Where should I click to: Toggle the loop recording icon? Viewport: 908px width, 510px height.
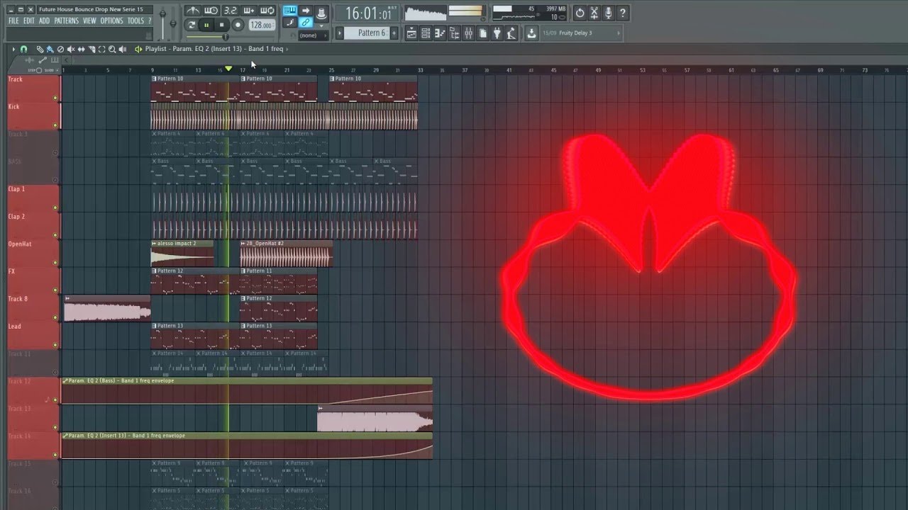[x=267, y=11]
